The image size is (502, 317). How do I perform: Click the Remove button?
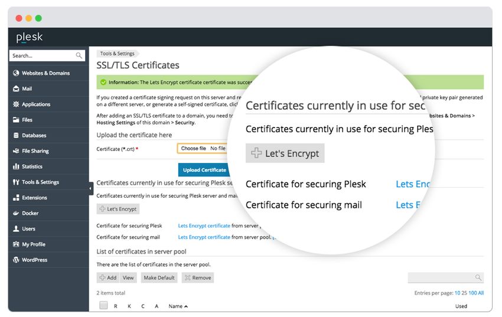198,277
